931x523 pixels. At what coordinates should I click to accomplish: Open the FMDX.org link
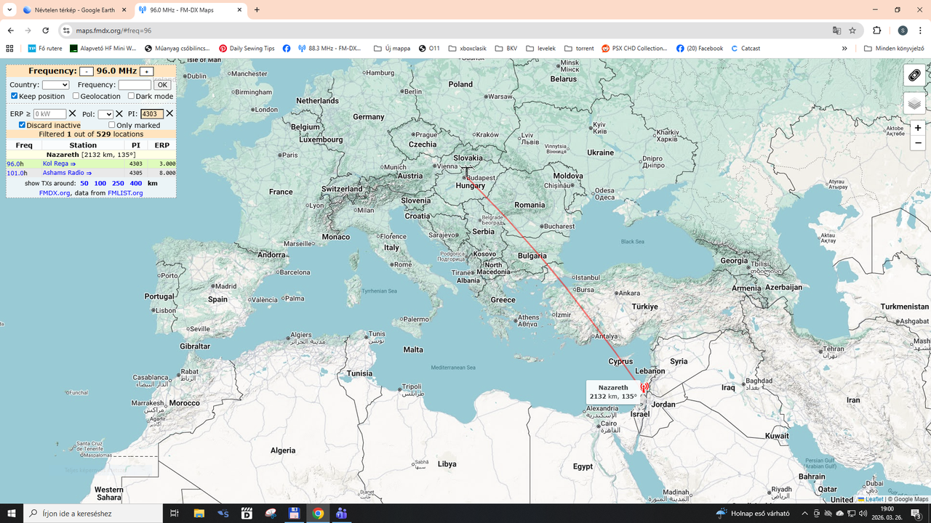click(55, 193)
